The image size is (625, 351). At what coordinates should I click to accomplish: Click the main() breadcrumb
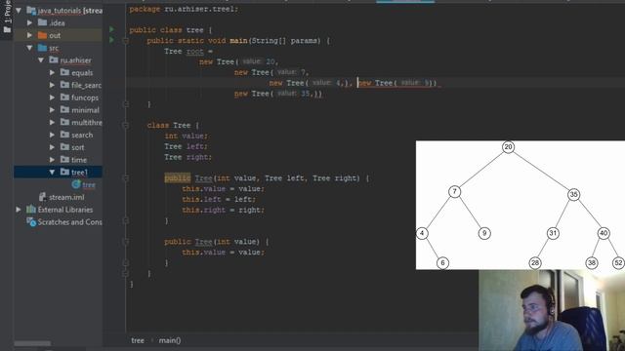(170, 340)
